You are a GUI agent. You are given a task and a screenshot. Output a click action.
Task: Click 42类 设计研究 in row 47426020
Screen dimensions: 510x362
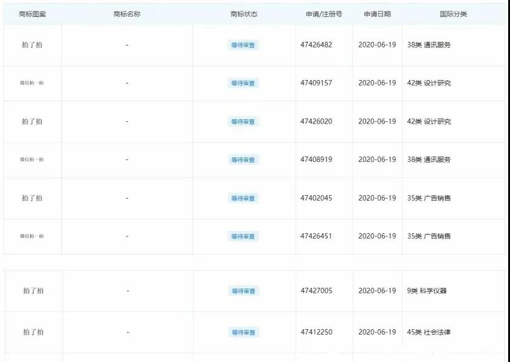pyautogui.click(x=429, y=121)
